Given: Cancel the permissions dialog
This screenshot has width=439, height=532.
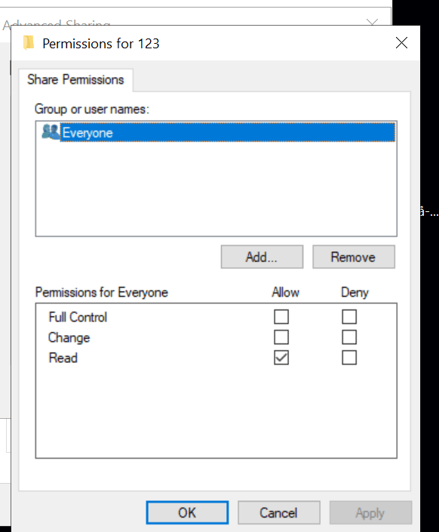Looking at the screenshot, I should (279, 512).
